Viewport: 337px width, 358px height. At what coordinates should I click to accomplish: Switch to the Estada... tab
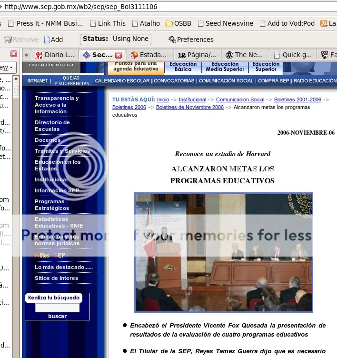(x=149, y=55)
